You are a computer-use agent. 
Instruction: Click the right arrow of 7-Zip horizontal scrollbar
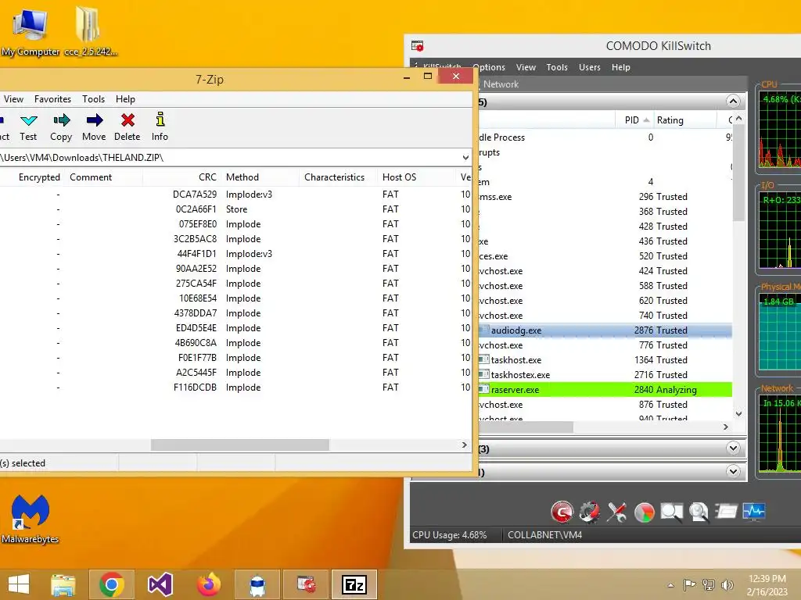pyautogui.click(x=464, y=445)
